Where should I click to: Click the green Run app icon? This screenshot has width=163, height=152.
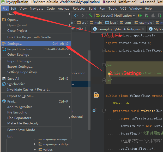pos(140,16)
